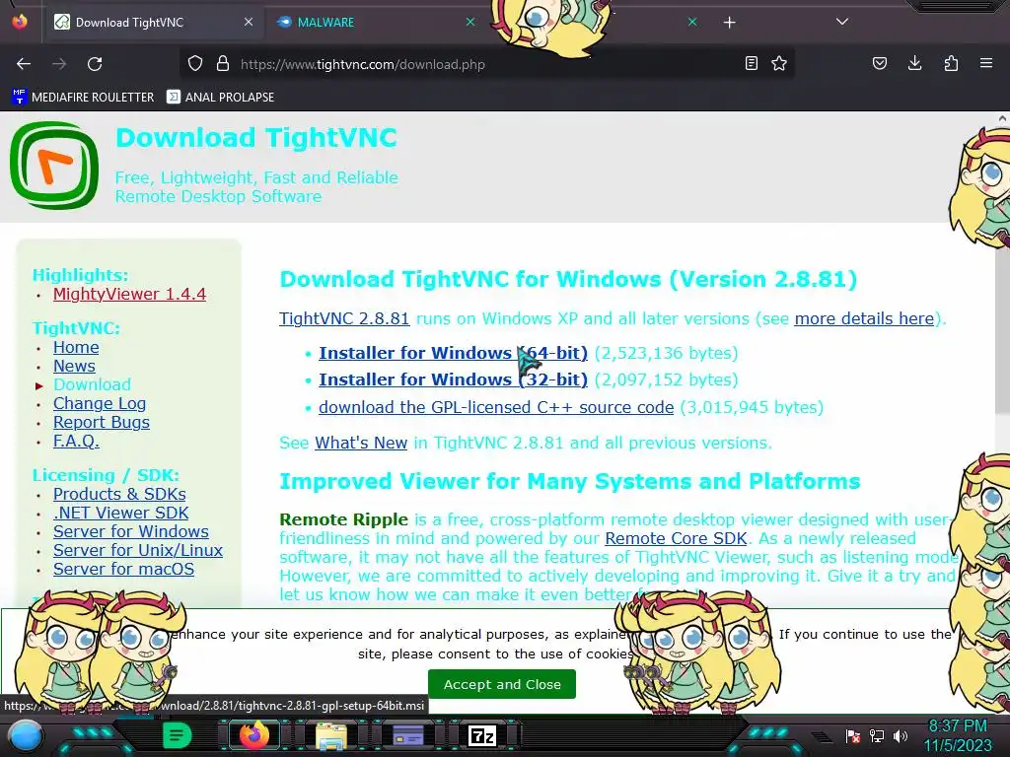Screen dimensions: 1010x757
Task: Open News in sidebar
Action: (x=74, y=367)
